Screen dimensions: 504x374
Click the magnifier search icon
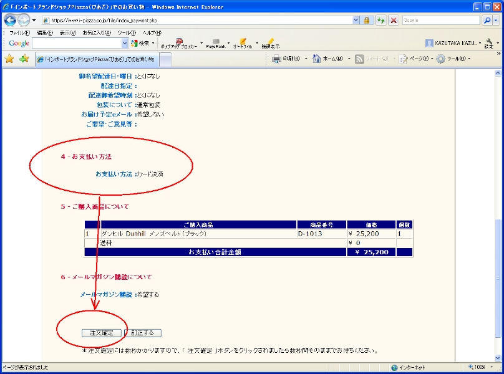coord(487,20)
